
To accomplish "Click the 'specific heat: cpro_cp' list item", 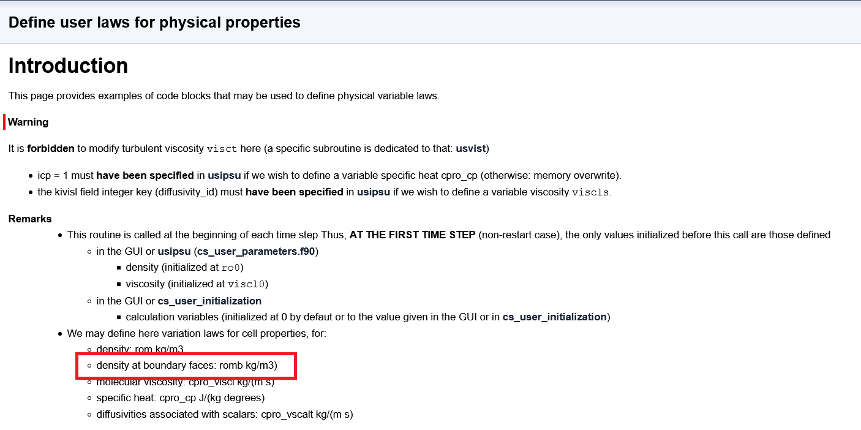I will point(180,398).
